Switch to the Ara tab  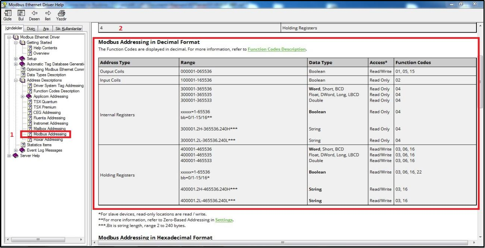click(x=46, y=29)
